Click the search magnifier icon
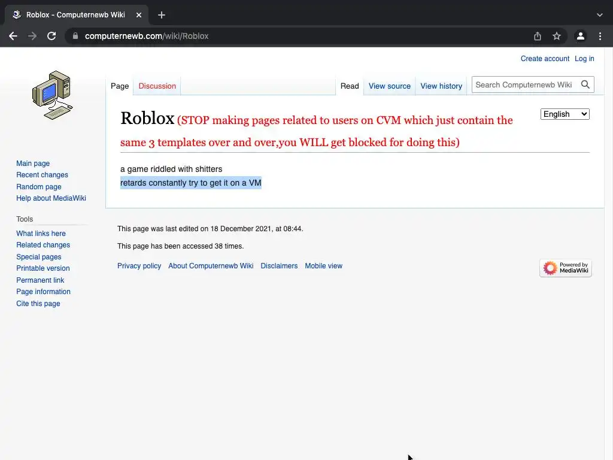This screenshot has height=460, width=613. [x=585, y=84]
